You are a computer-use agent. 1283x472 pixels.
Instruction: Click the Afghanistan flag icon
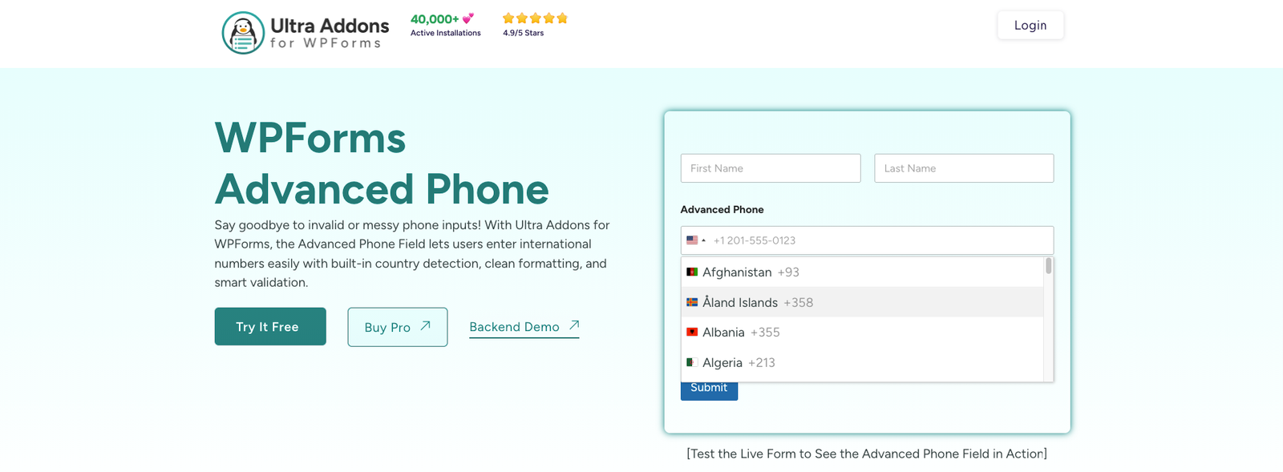(x=692, y=272)
